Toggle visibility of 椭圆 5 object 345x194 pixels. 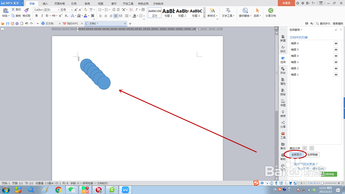click(336, 50)
